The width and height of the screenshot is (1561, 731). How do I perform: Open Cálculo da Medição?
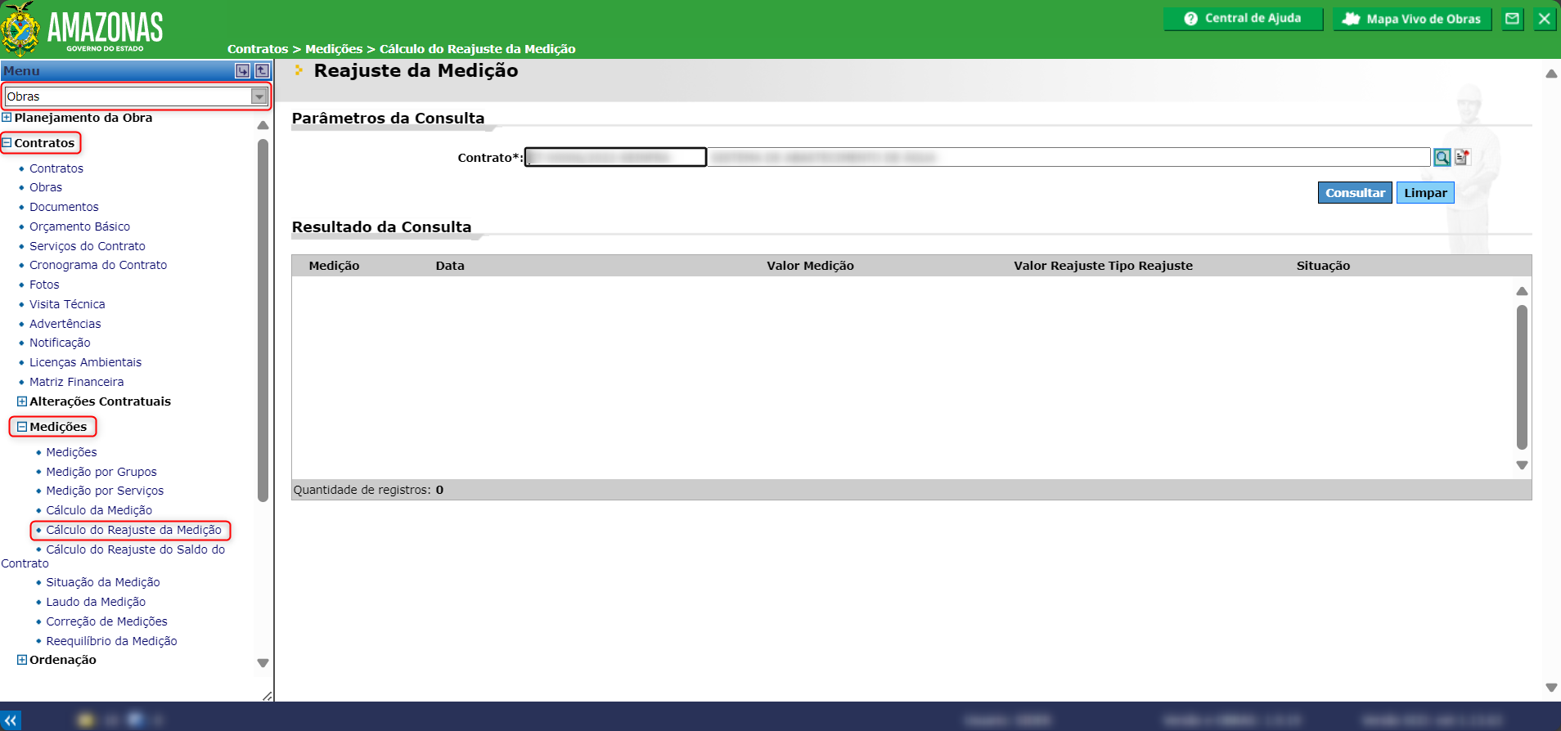coord(99,510)
